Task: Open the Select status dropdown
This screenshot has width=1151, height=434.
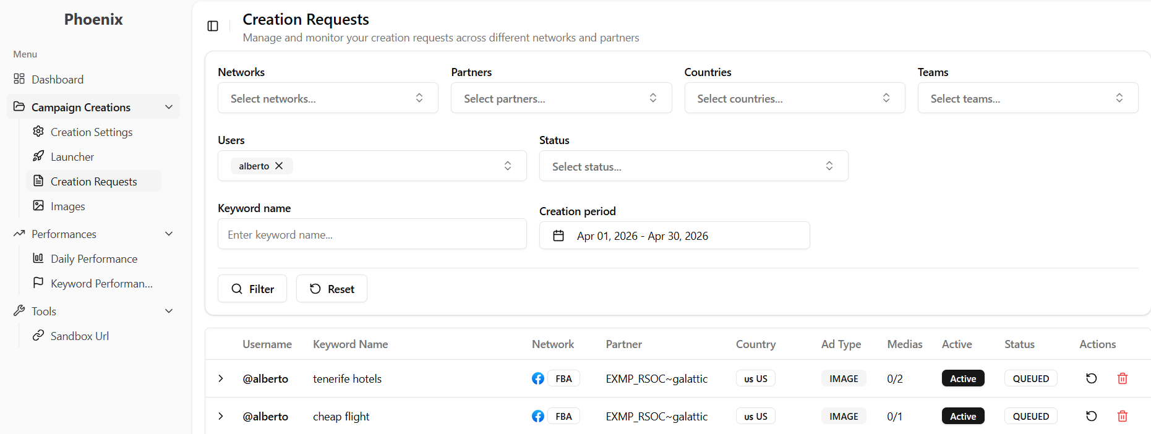Action: pos(693,166)
